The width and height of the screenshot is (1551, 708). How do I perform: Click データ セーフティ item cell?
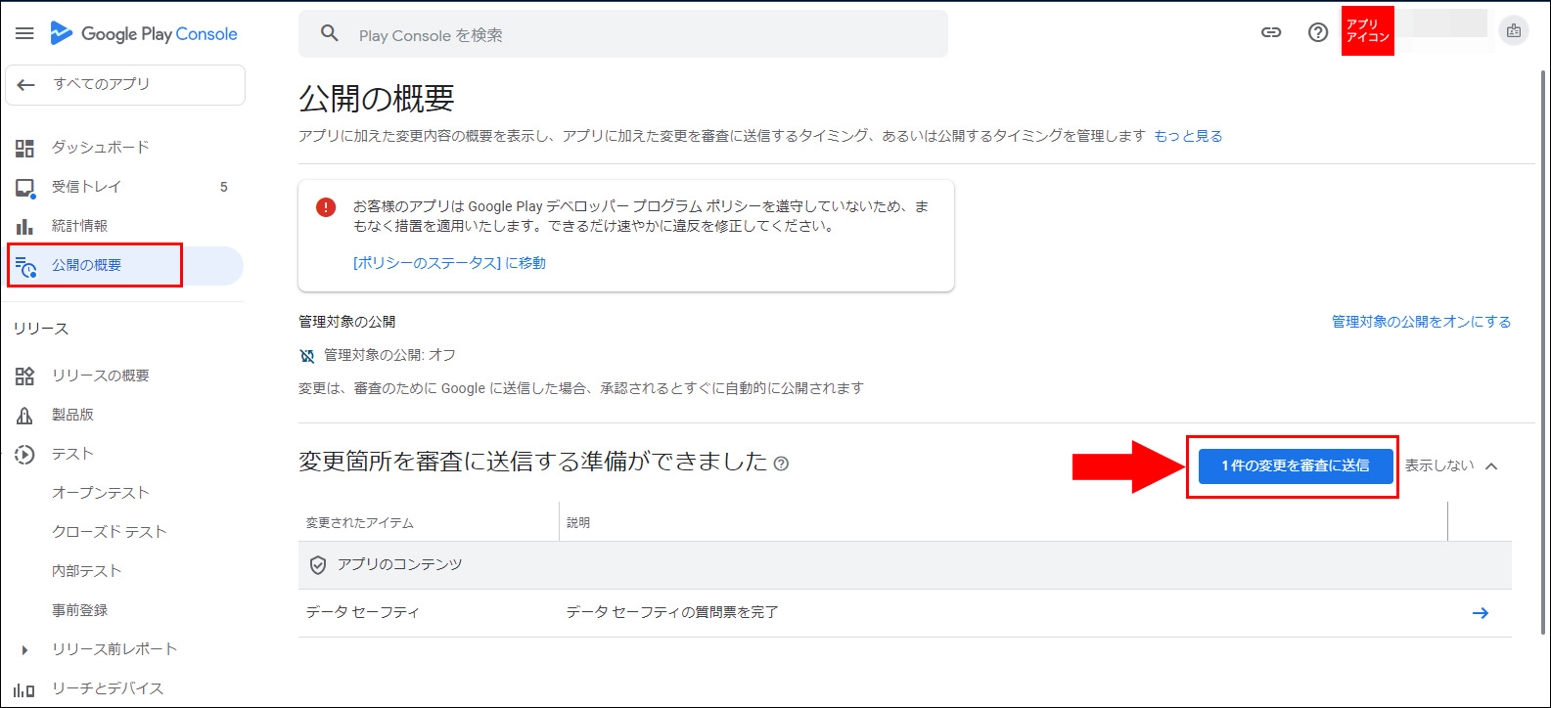click(x=363, y=612)
